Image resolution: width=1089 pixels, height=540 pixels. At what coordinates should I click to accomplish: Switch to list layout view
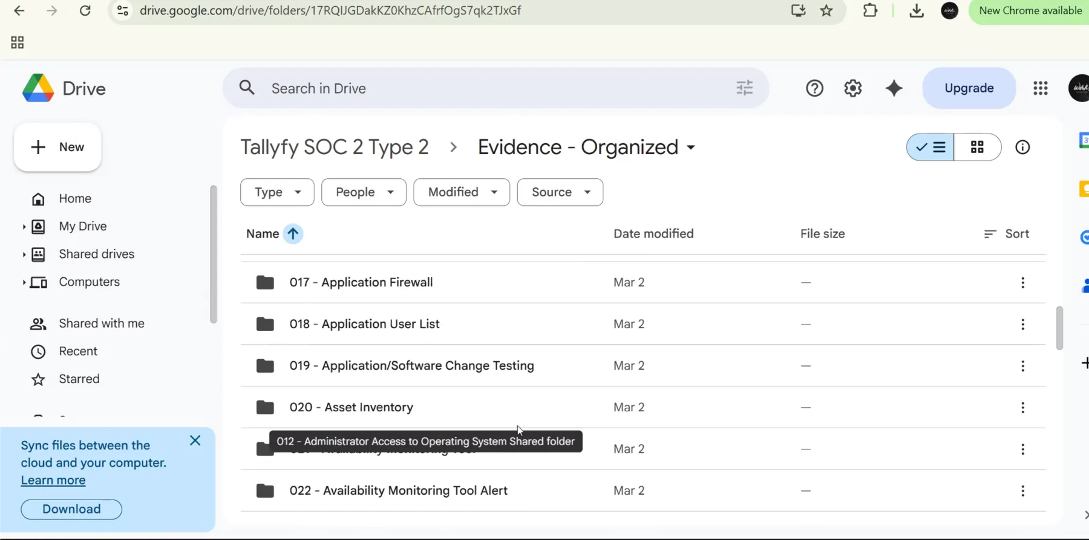(930, 147)
